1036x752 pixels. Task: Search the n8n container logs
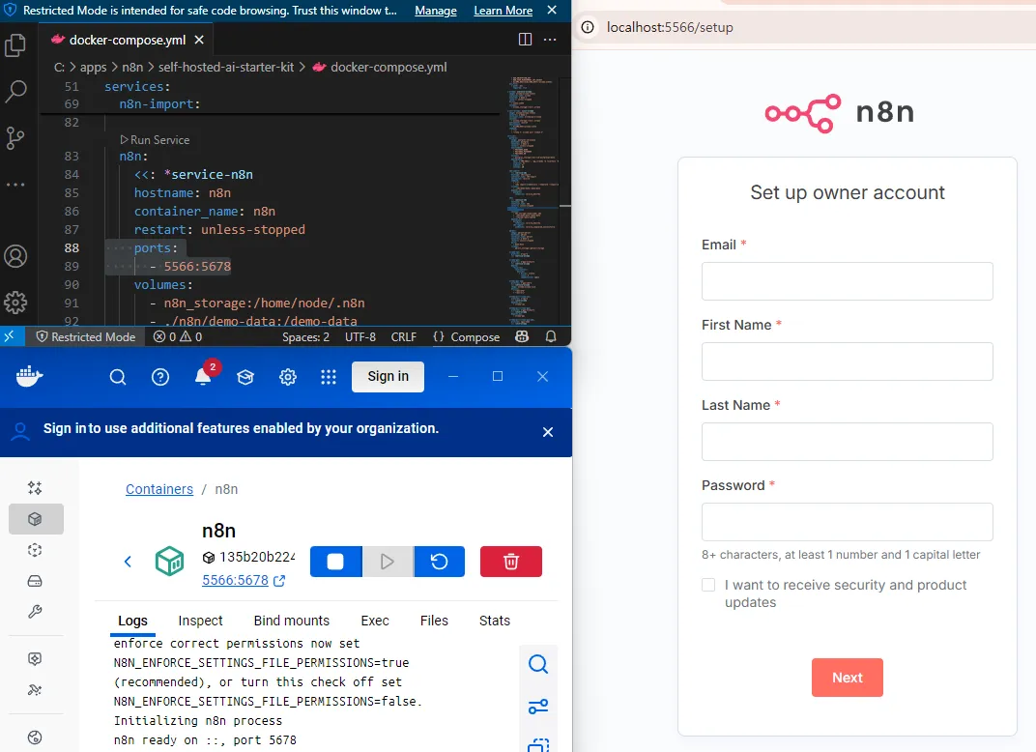point(538,664)
